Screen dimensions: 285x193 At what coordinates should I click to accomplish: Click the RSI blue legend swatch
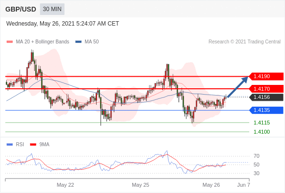(10, 145)
